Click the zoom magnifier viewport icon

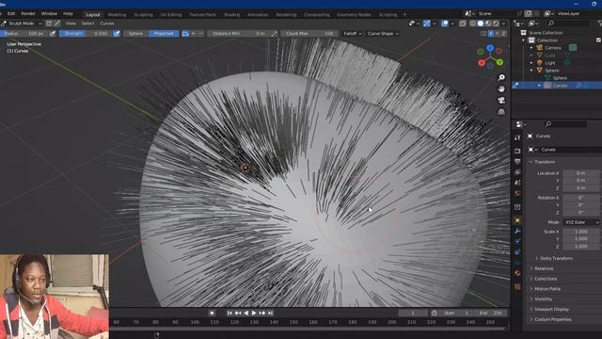point(501,77)
